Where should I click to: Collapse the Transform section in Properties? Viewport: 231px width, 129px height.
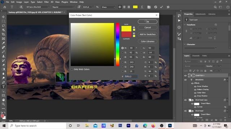(x=185, y=25)
